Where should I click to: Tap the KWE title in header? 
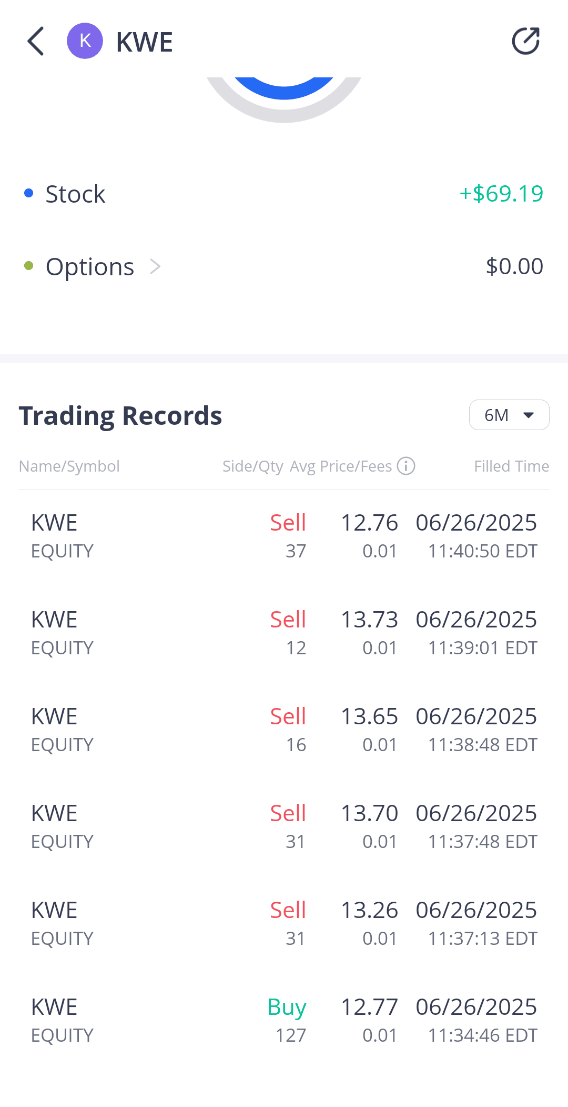[144, 42]
